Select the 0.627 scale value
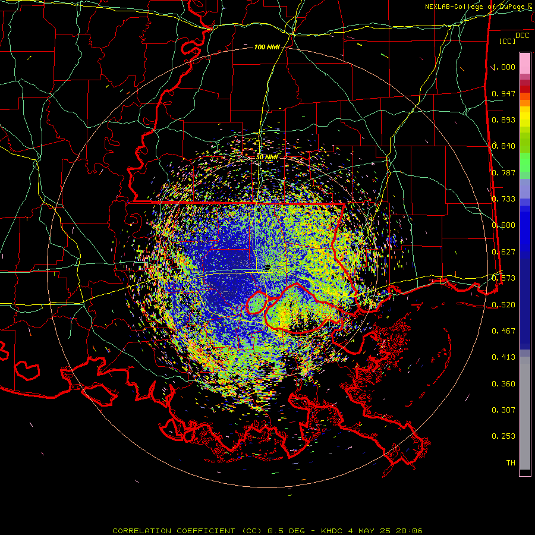 [x=503, y=252]
